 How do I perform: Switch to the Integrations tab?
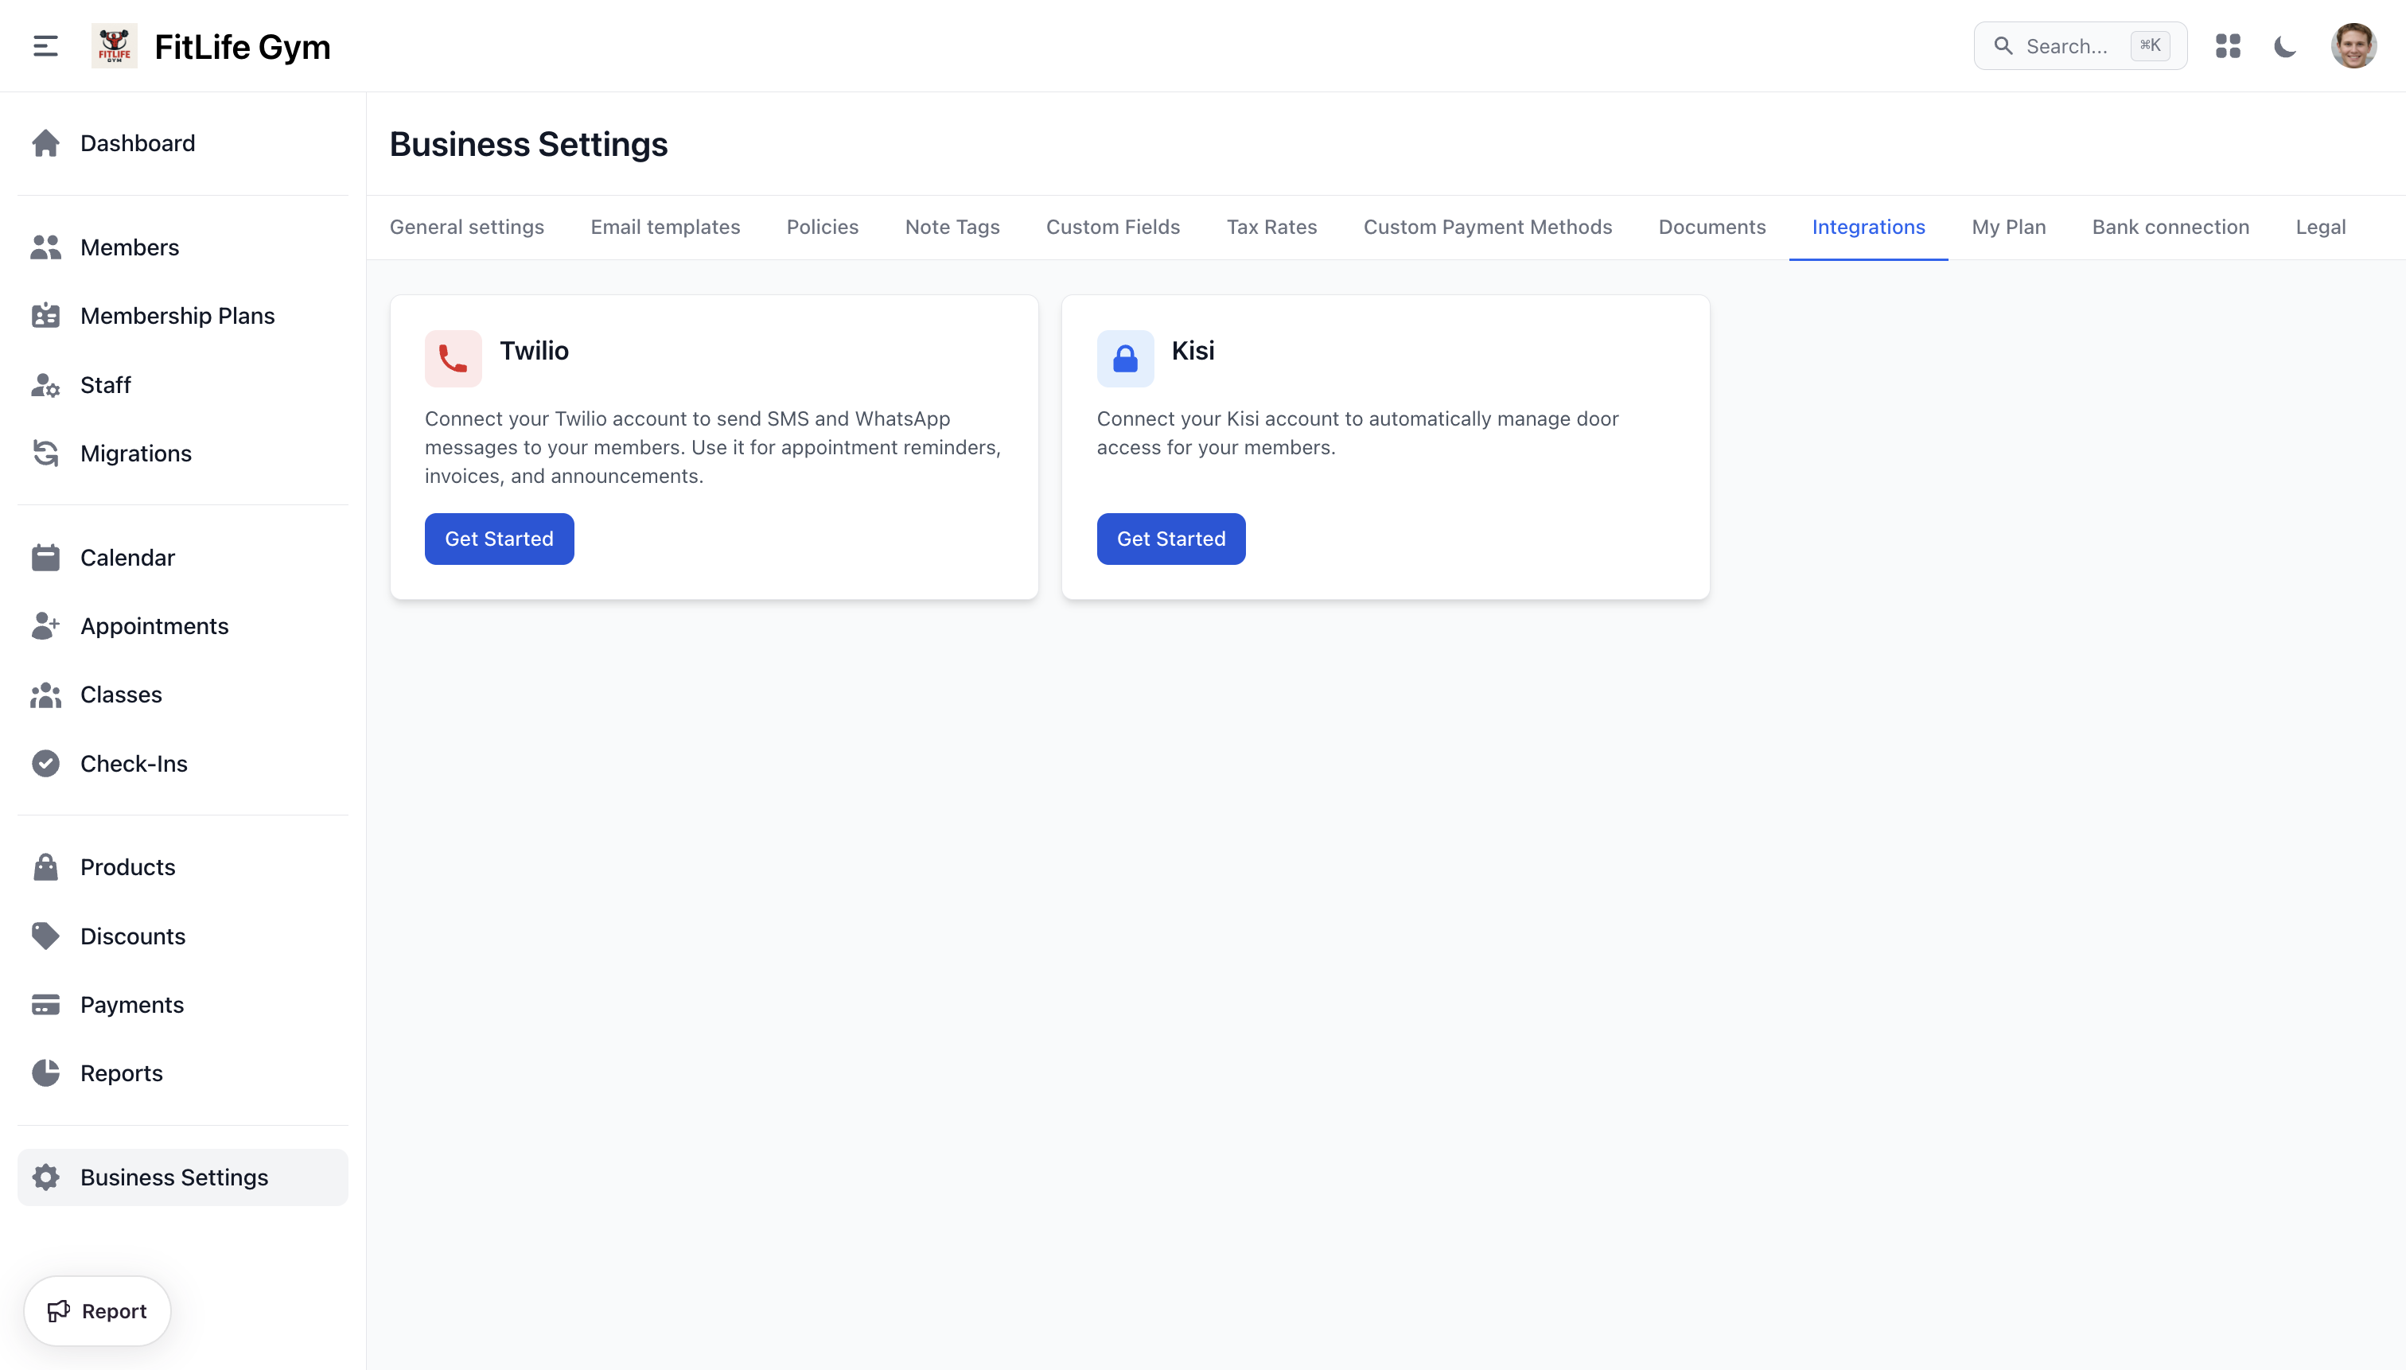click(x=1869, y=227)
